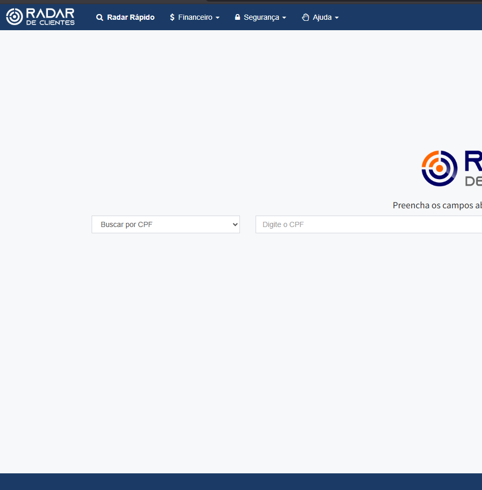Focus the Digite o CPF input field
This screenshot has width=482, height=490.
[x=364, y=224]
